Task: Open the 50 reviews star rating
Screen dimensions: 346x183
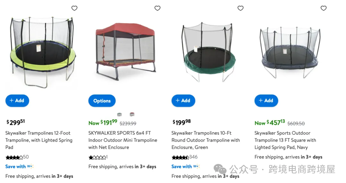Action: [x=17, y=157]
